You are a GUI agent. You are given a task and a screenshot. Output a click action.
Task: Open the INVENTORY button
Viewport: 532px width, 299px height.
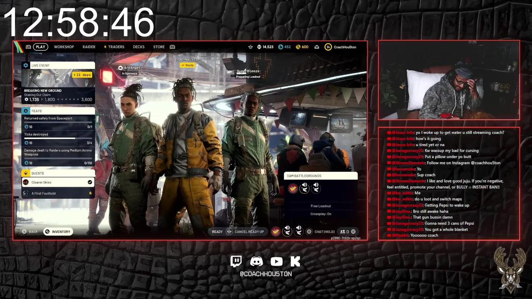point(58,232)
